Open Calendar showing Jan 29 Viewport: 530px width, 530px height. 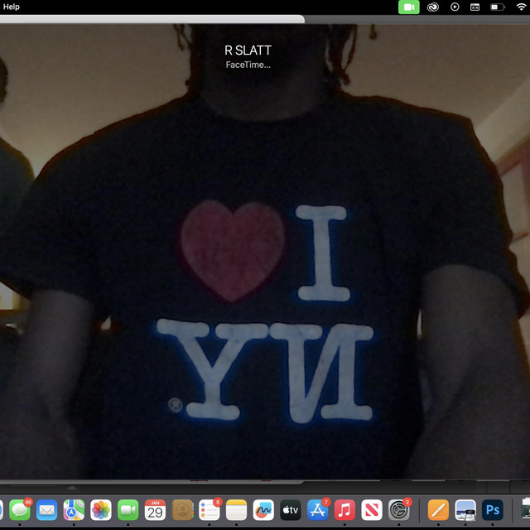[155, 510]
